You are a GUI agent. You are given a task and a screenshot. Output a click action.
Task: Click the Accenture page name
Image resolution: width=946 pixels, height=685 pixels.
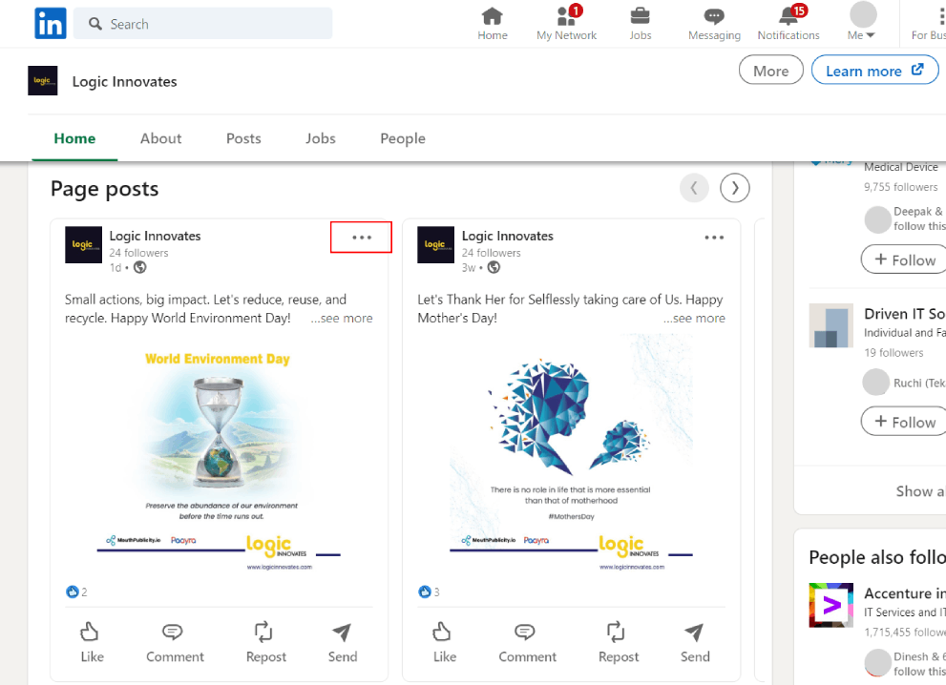pos(904,593)
